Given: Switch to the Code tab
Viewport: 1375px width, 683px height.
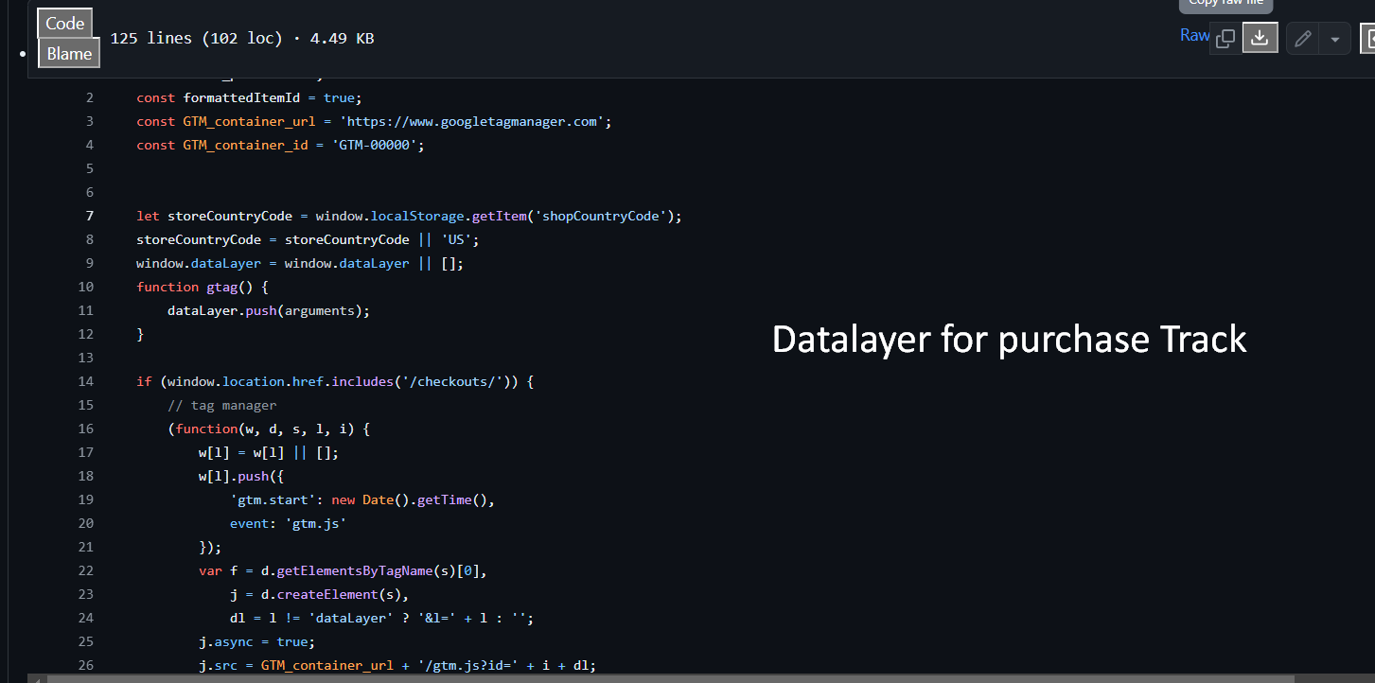Looking at the screenshot, I should click(65, 24).
